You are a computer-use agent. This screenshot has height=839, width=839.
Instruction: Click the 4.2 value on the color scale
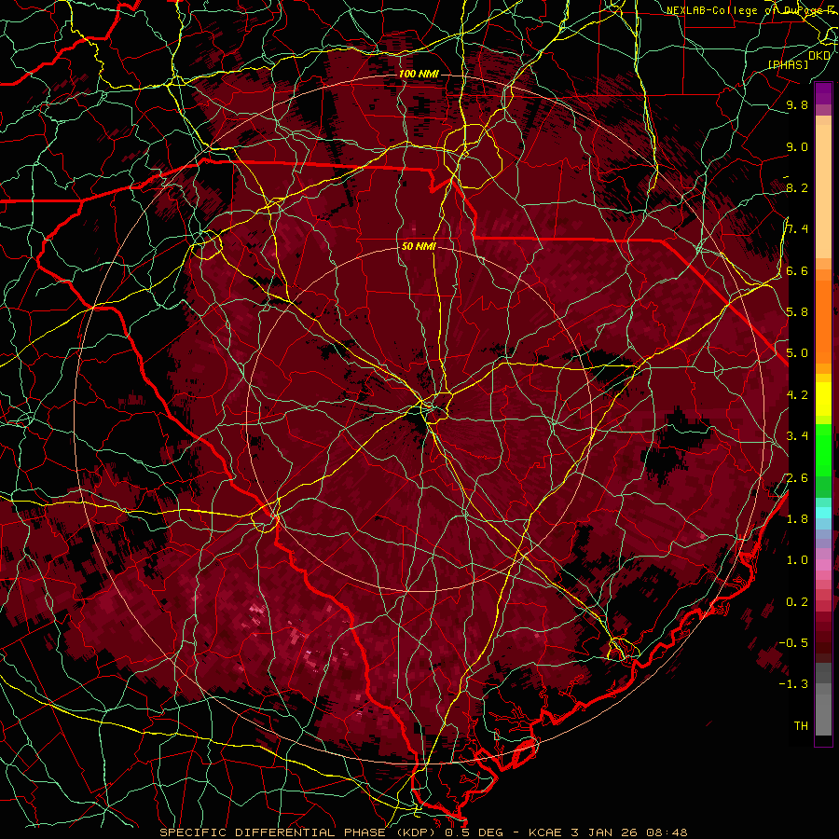[797, 395]
